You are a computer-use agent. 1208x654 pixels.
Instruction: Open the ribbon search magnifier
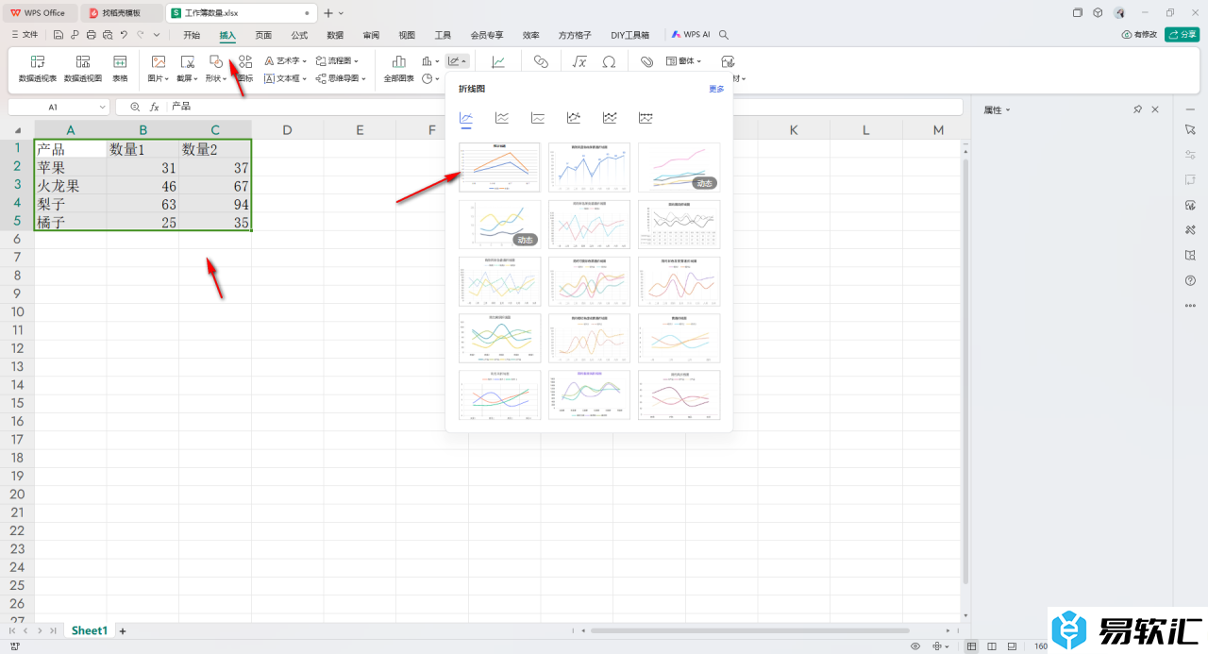(x=724, y=34)
